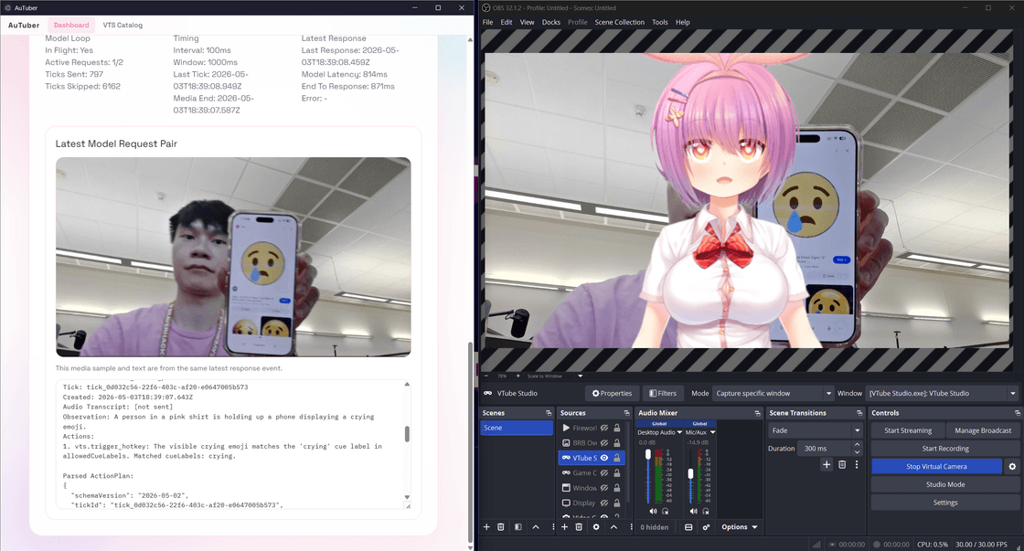Switch to the VTS Catalog tab in AuTuber
The width and height of the screenshot is (1024, 551).
[123, 25]
